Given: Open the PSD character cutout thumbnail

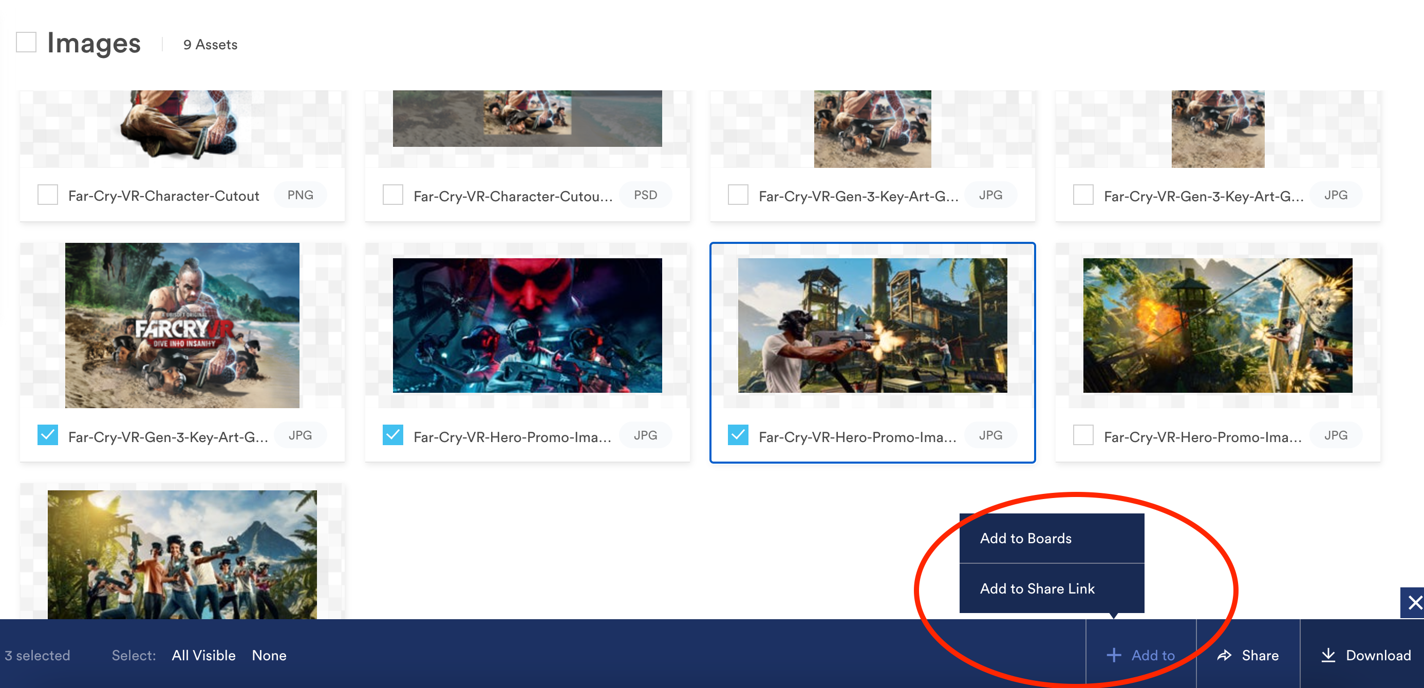Looking at the screenshot, I should coord(528,119).
